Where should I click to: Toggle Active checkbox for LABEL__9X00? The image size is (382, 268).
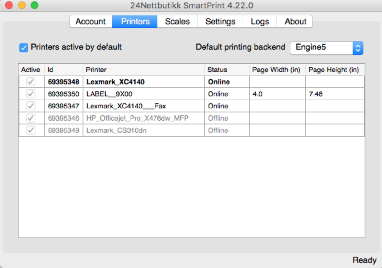click(x=31, y=94)
